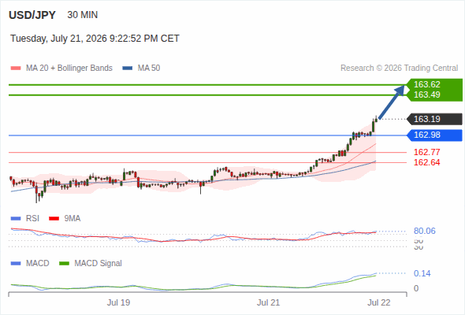The image size is (465, 315).
Task: Open the Research Trading Central copyright text
Action: pos(399,69)
